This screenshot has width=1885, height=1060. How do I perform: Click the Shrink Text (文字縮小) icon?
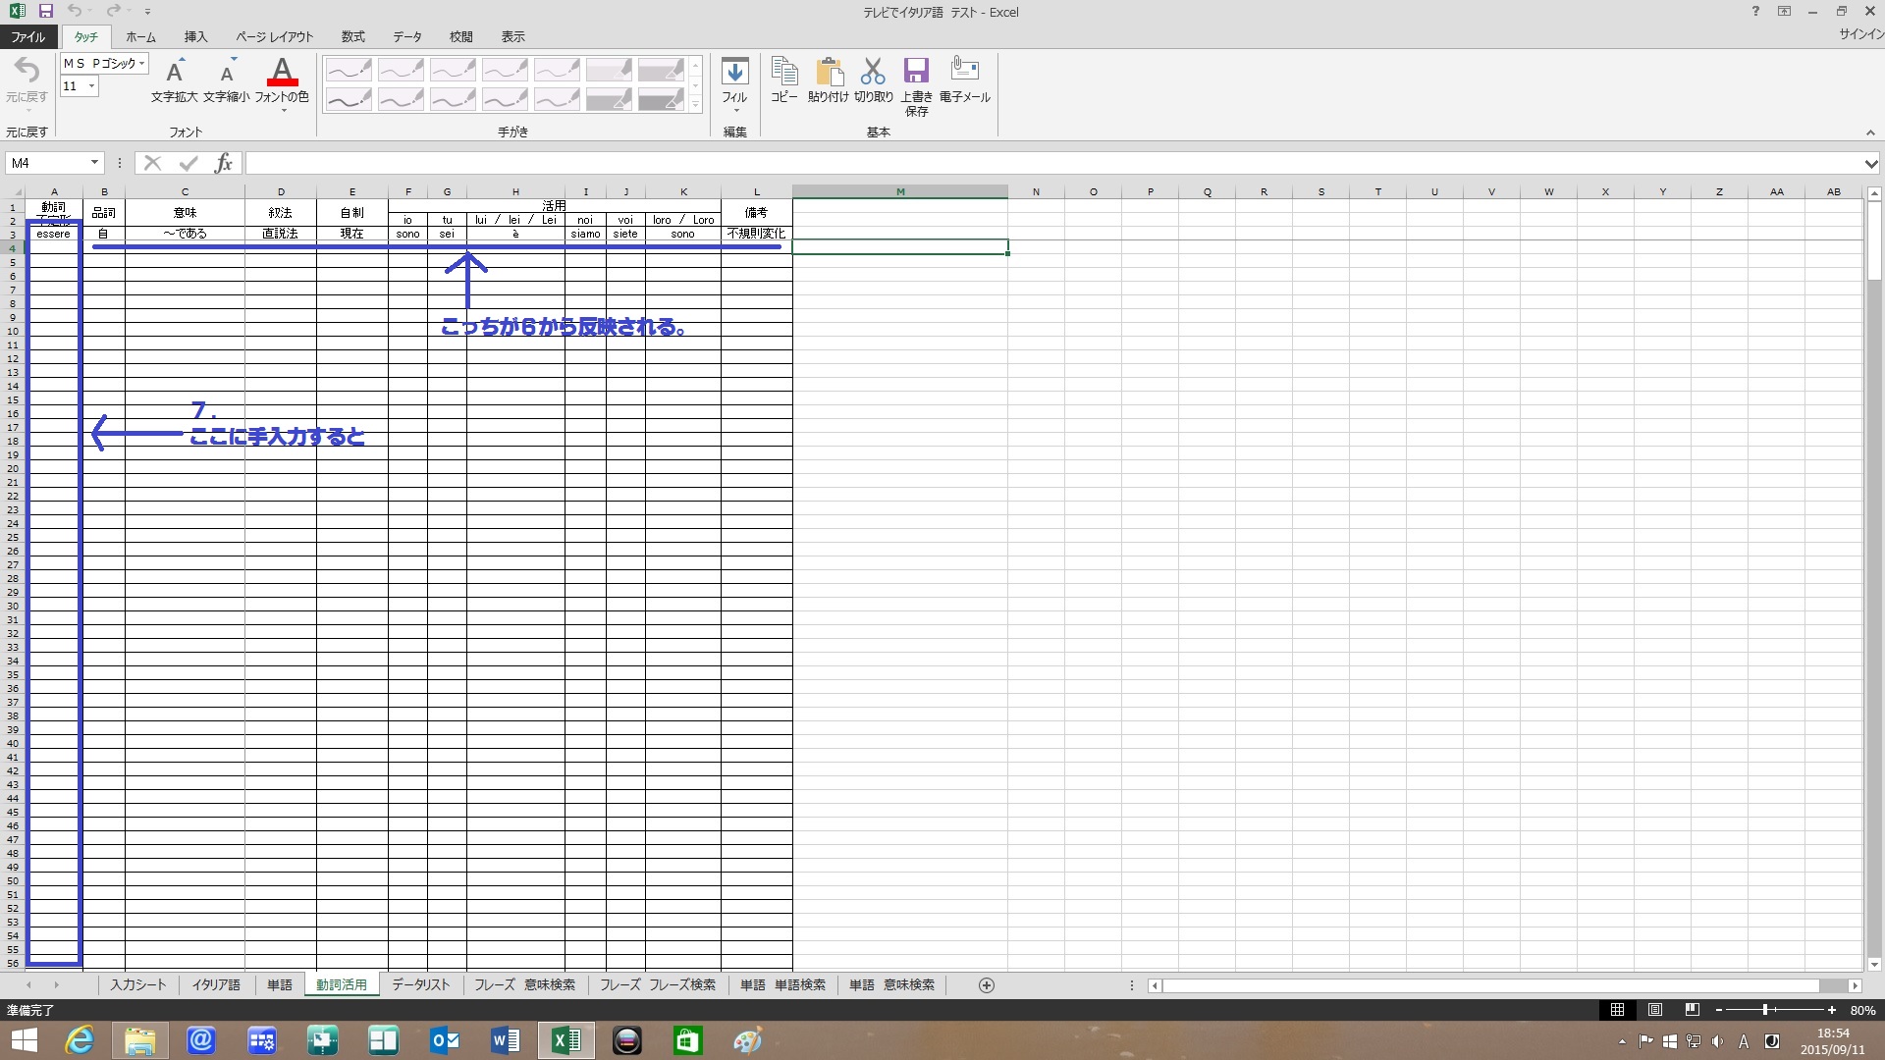[227, 73]
